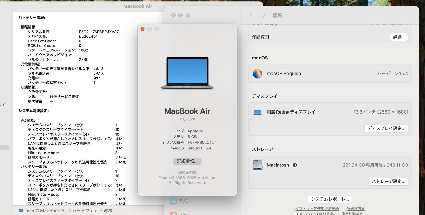Image resolution: width=425 pixels, height=215 pixels.
Task: Click the 8 GB memory value
Action: [192, 137]
